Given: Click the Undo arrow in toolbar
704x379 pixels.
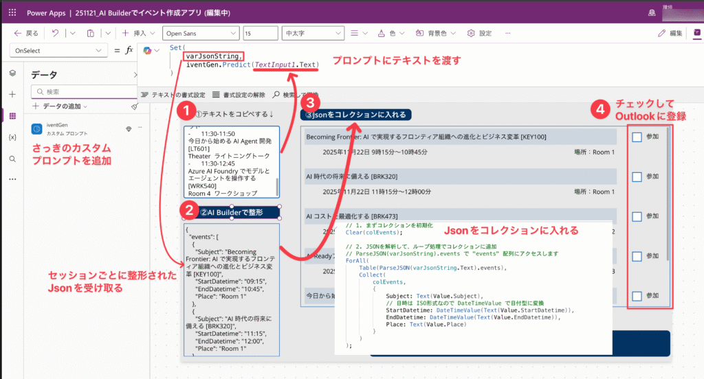Looking at the screenshot, I should (56, 33).
